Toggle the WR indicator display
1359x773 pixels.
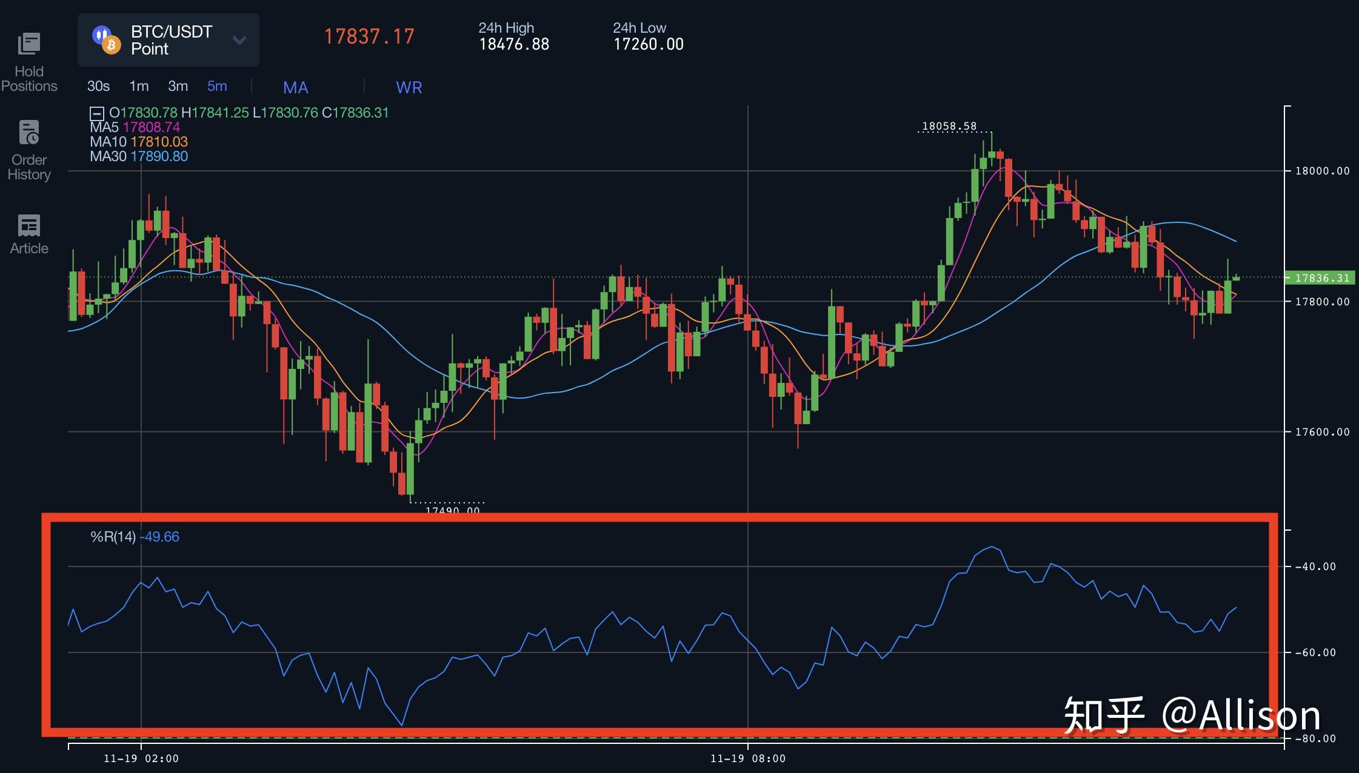409,88
